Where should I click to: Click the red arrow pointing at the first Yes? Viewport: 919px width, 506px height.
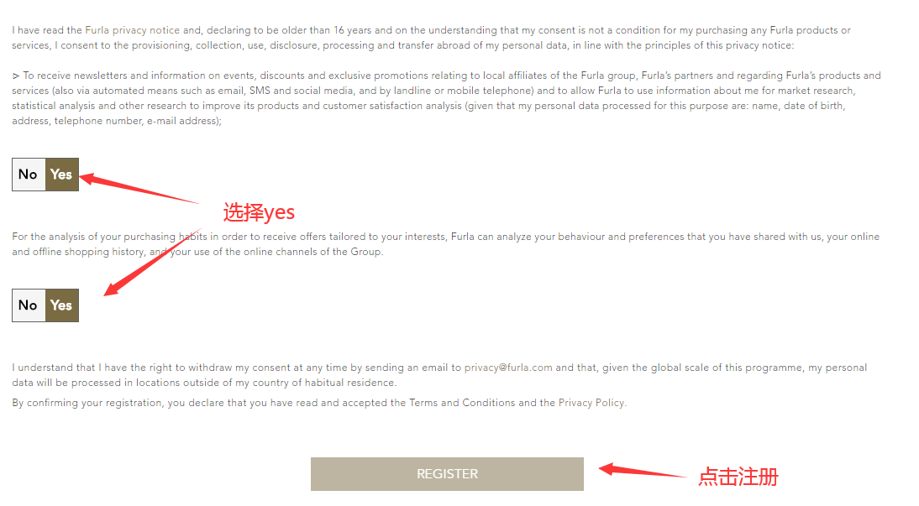point(139,188)
